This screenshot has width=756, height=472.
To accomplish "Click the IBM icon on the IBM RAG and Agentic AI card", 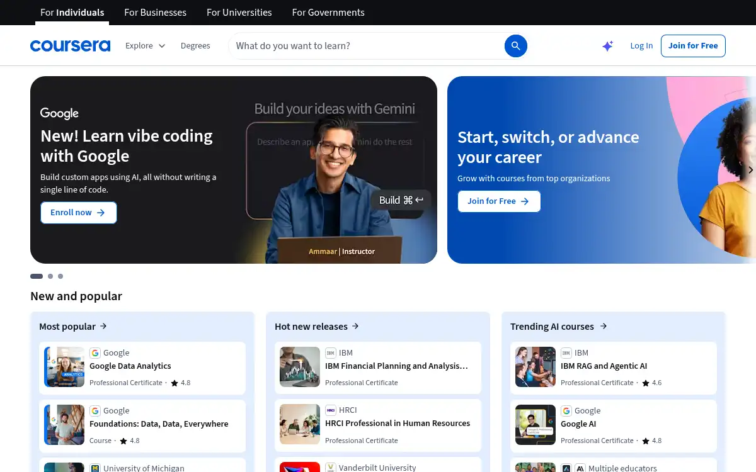I will (x=566, y=353).
